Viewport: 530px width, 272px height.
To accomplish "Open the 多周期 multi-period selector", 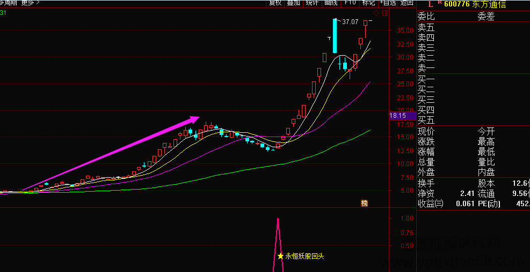I will [9, 3].
